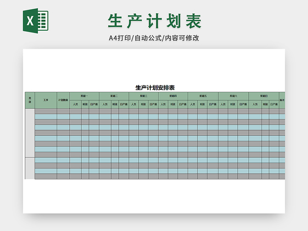
Task: Click 日产量 under 星期一
Action: [94, 105]
